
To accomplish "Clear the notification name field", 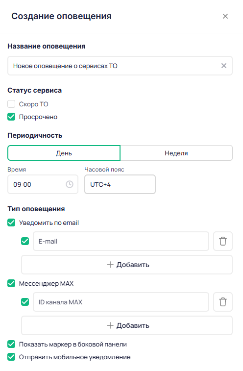I will tap(223, 66).
